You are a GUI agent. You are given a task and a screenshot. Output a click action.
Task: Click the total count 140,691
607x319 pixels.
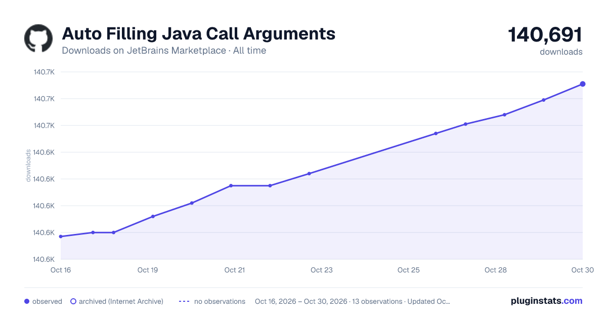click(545, 35)
